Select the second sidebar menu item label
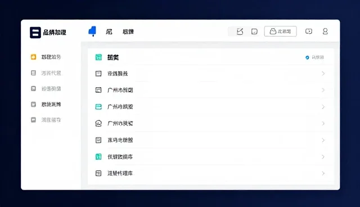 [x=51, y=73]
